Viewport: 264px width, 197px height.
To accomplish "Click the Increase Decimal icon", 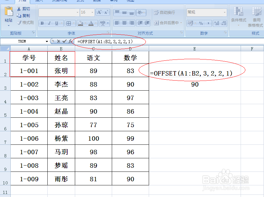I will coord(217,23).
